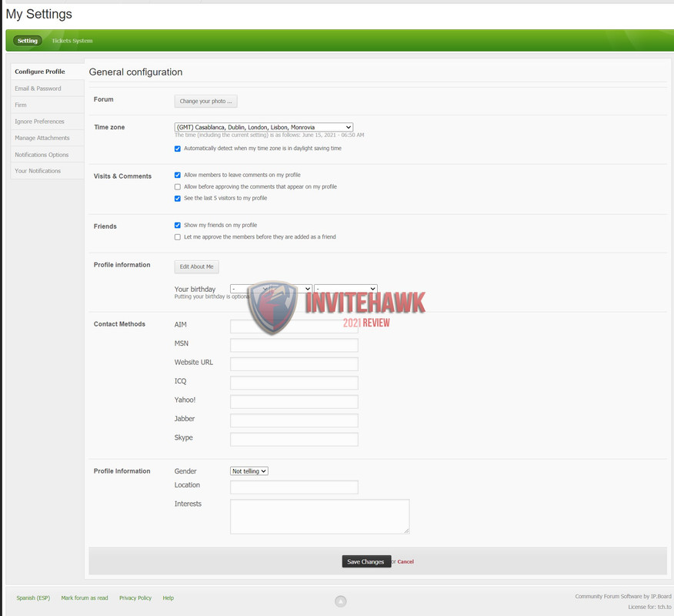
Task: Toggle automatic daylight saving time detection
Action: [178, 149]
